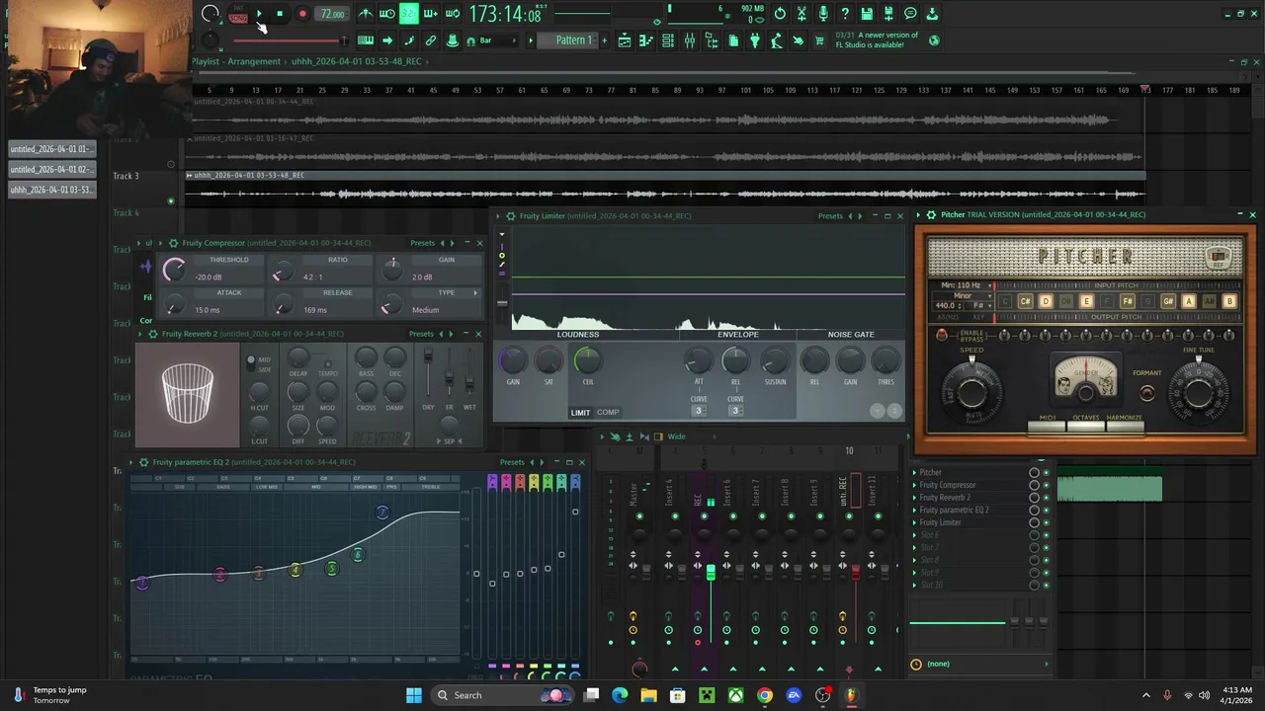Click the MIDI button in Pitcher
This screenshot has height=711, width=1265.
(x=1048, y=425)
